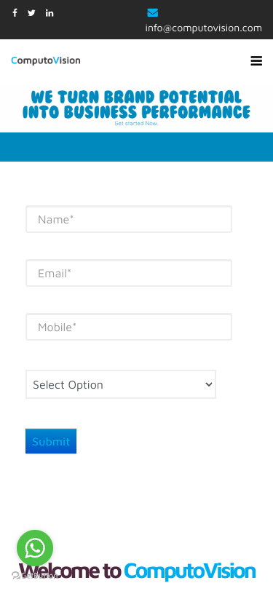Viewport: 273px width, 591px height.
Task: Expand the Select Option dropdown
Action: point(121,384)
